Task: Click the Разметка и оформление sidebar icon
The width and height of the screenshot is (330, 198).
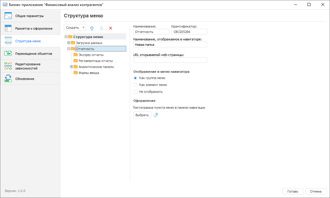Action: point(8,28)
